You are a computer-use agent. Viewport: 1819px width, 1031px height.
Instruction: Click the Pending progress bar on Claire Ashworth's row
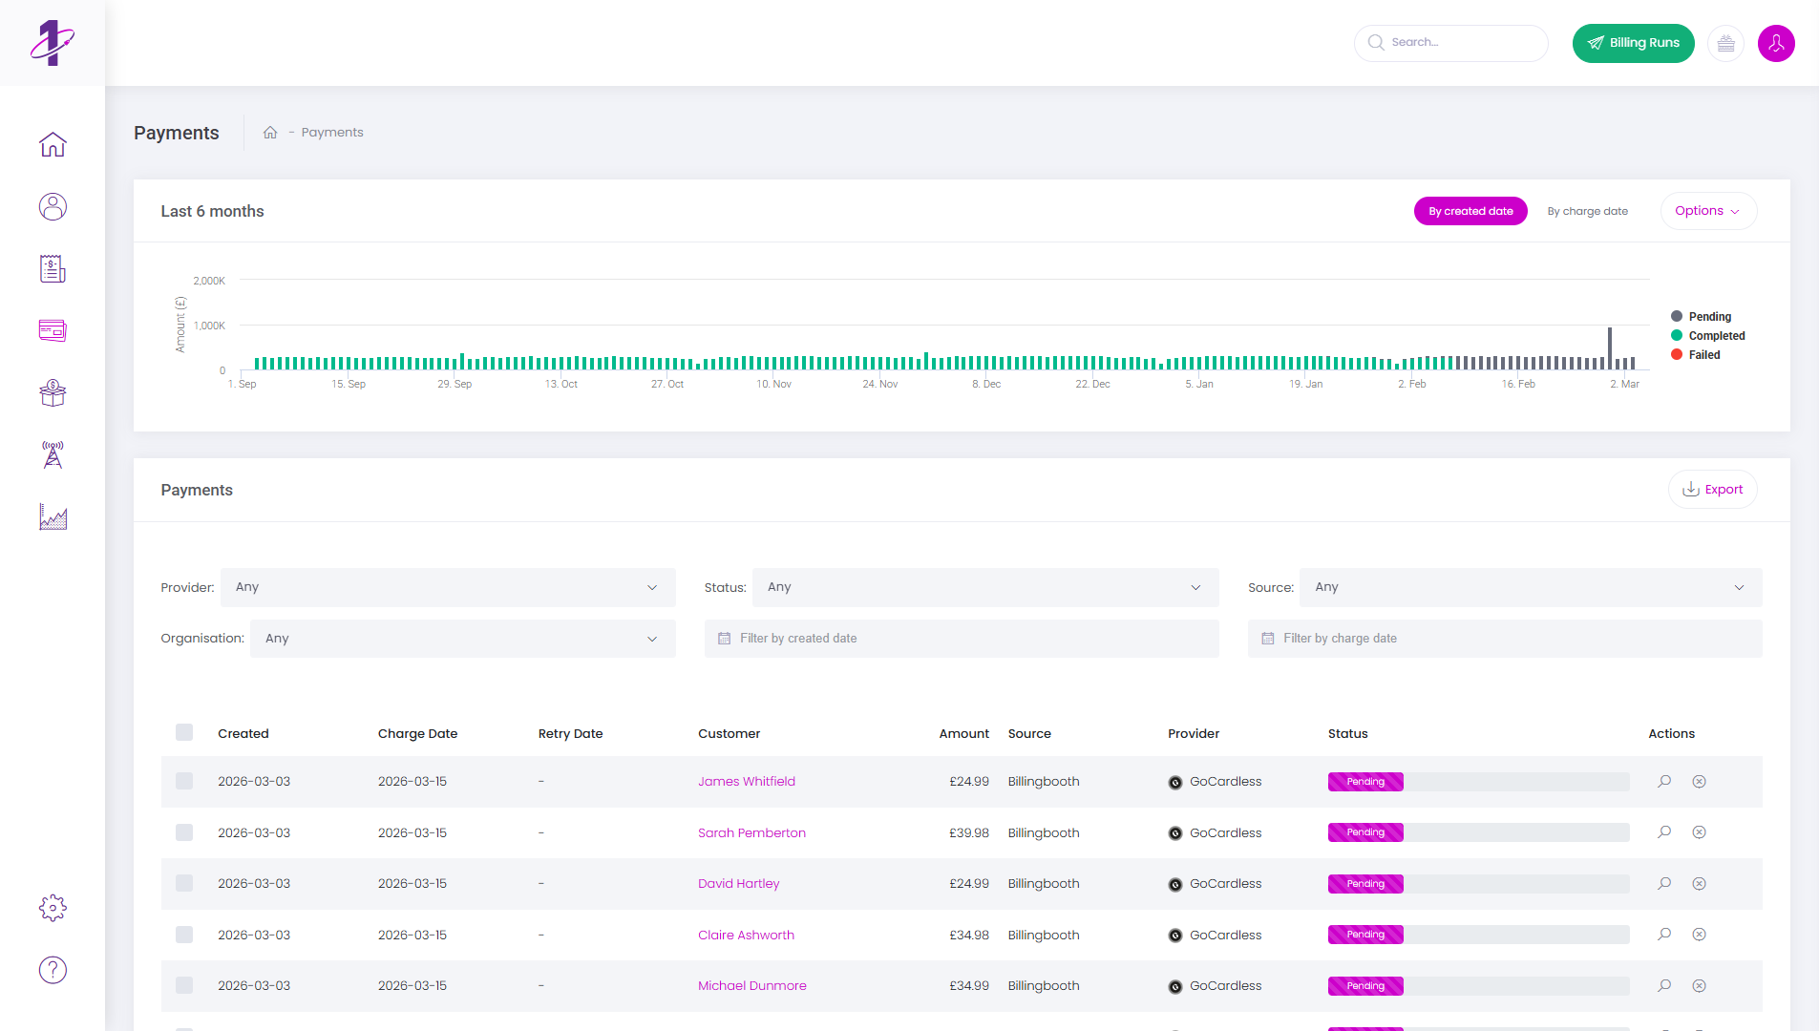[1478, 934]
